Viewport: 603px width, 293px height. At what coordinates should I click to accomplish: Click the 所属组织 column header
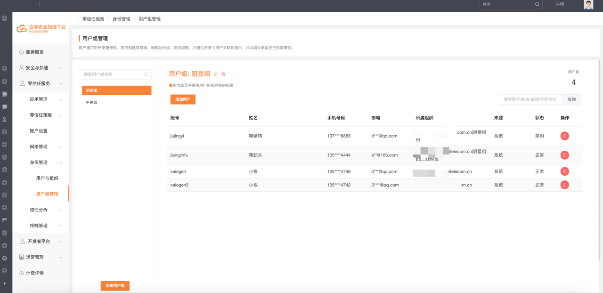[424, 118]
